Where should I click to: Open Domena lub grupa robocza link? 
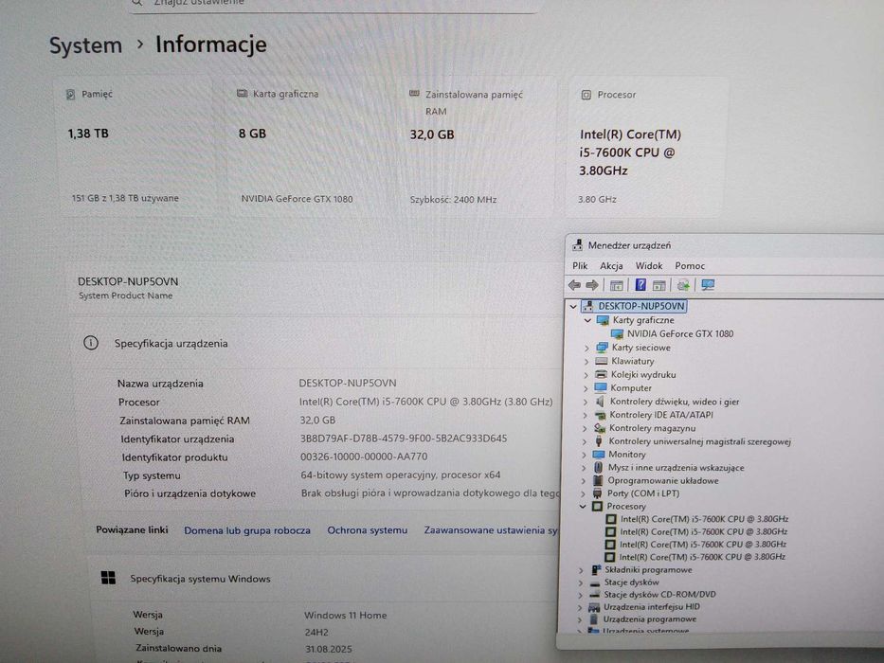[247, 530]
